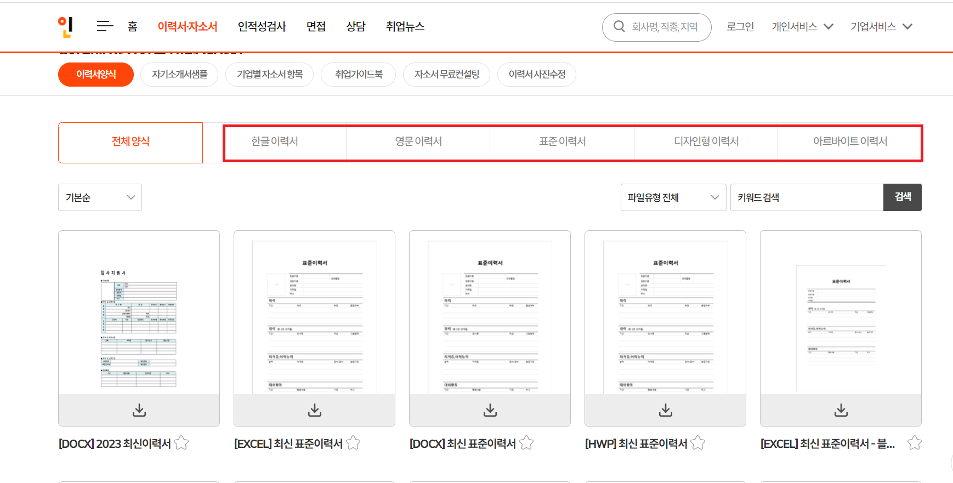Viewport: 953px width, 483px height.
Task: Download the [EXCEL] 최신 표준이력서 file
Action: (x=315, y=410)
